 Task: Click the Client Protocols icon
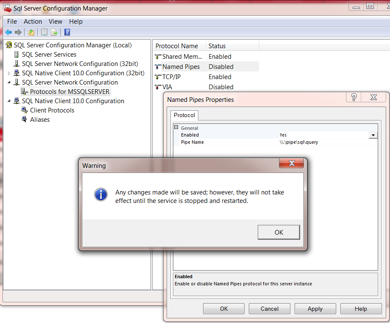25,110
